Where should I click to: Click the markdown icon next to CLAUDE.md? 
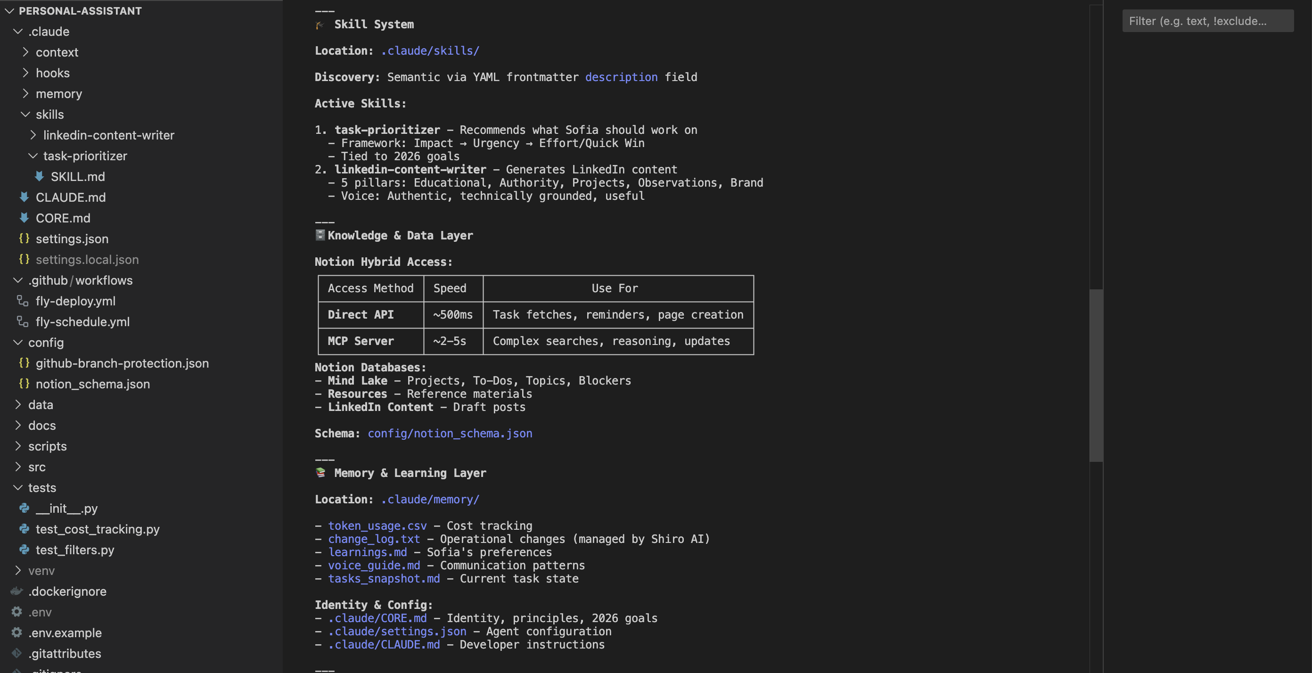25,197
